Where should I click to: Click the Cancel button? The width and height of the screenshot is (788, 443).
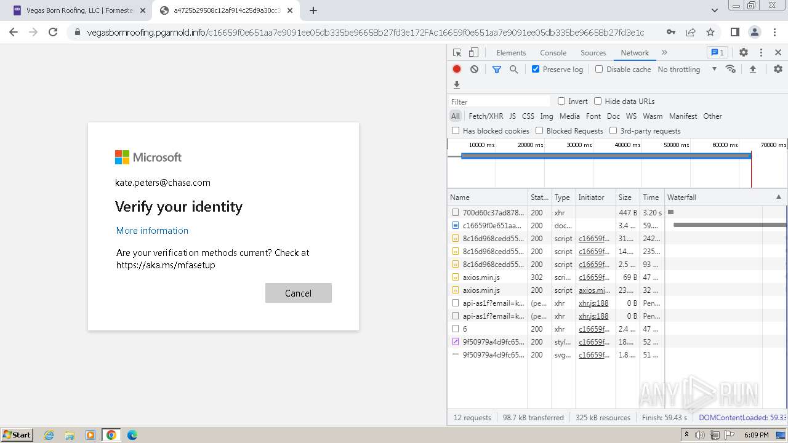299,293
